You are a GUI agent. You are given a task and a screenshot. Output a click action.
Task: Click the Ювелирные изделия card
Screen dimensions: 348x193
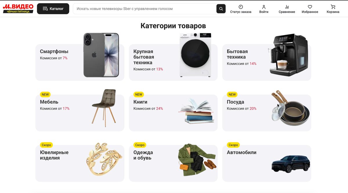click(80, 163)
